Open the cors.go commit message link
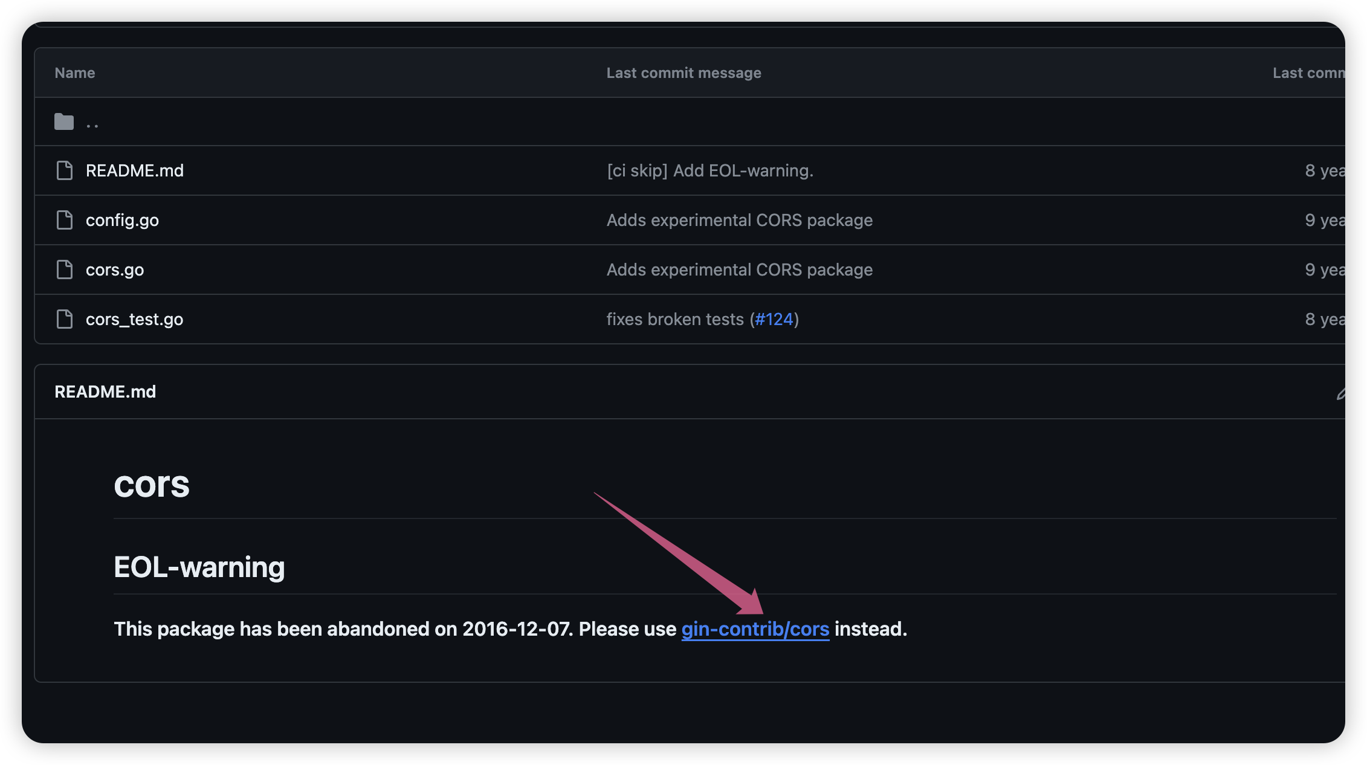This screenshot has height=765, width=1367. [739, 270]
